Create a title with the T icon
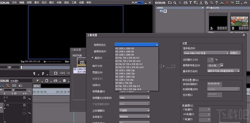The width and height of the screenshot is (250, 123). 191,3
